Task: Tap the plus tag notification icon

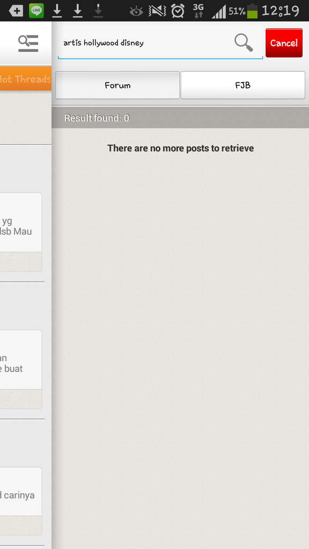Action: point(16,11)
